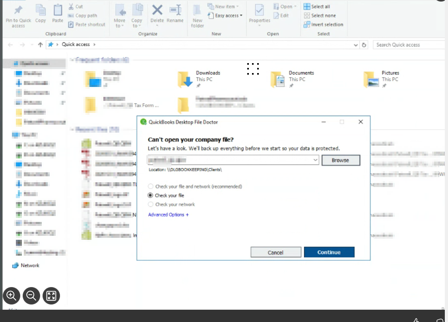Refresh the Quick access view
The width and height of the screenshot is (448, 322).
(x=364, y=45)
